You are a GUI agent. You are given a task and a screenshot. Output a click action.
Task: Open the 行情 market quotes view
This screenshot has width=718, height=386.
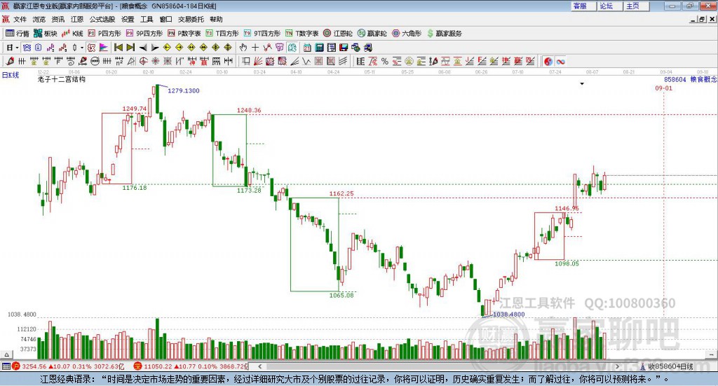pos(17,34)
